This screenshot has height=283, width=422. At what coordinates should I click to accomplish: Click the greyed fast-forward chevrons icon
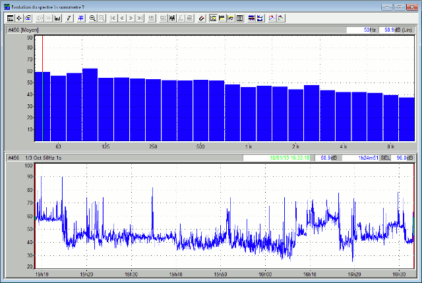coord(48,18)
